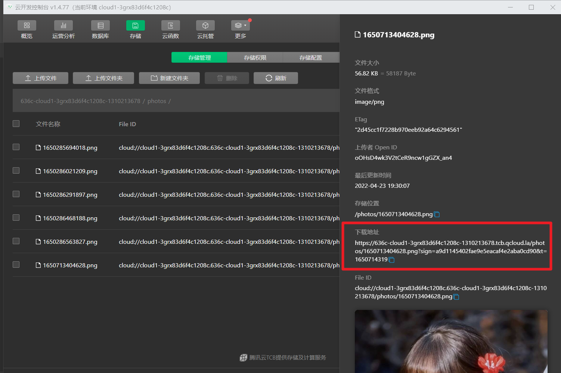Copy the 下载地址 download URL
This screenshot has height=373, width=561.
point(392,260)
